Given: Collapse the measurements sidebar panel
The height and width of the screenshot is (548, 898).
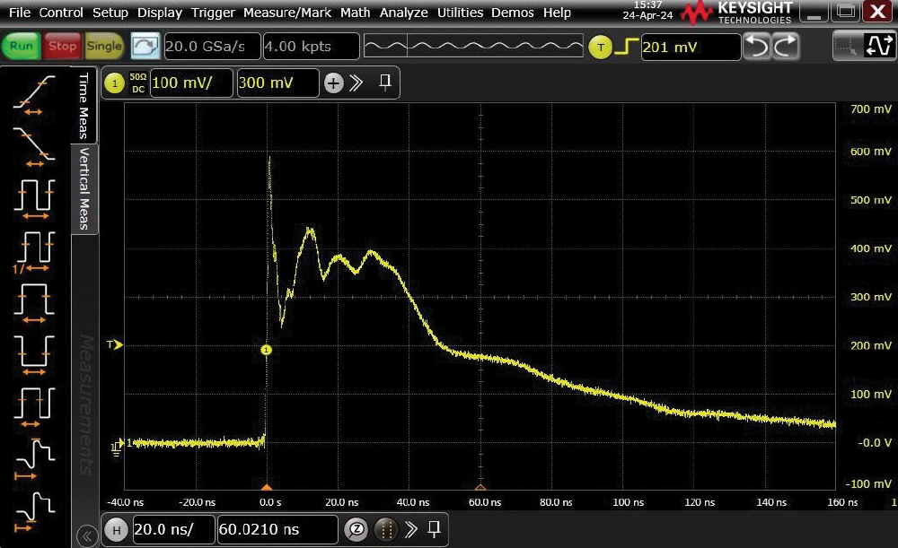Looking at the screenshot, I should point(87,536).
